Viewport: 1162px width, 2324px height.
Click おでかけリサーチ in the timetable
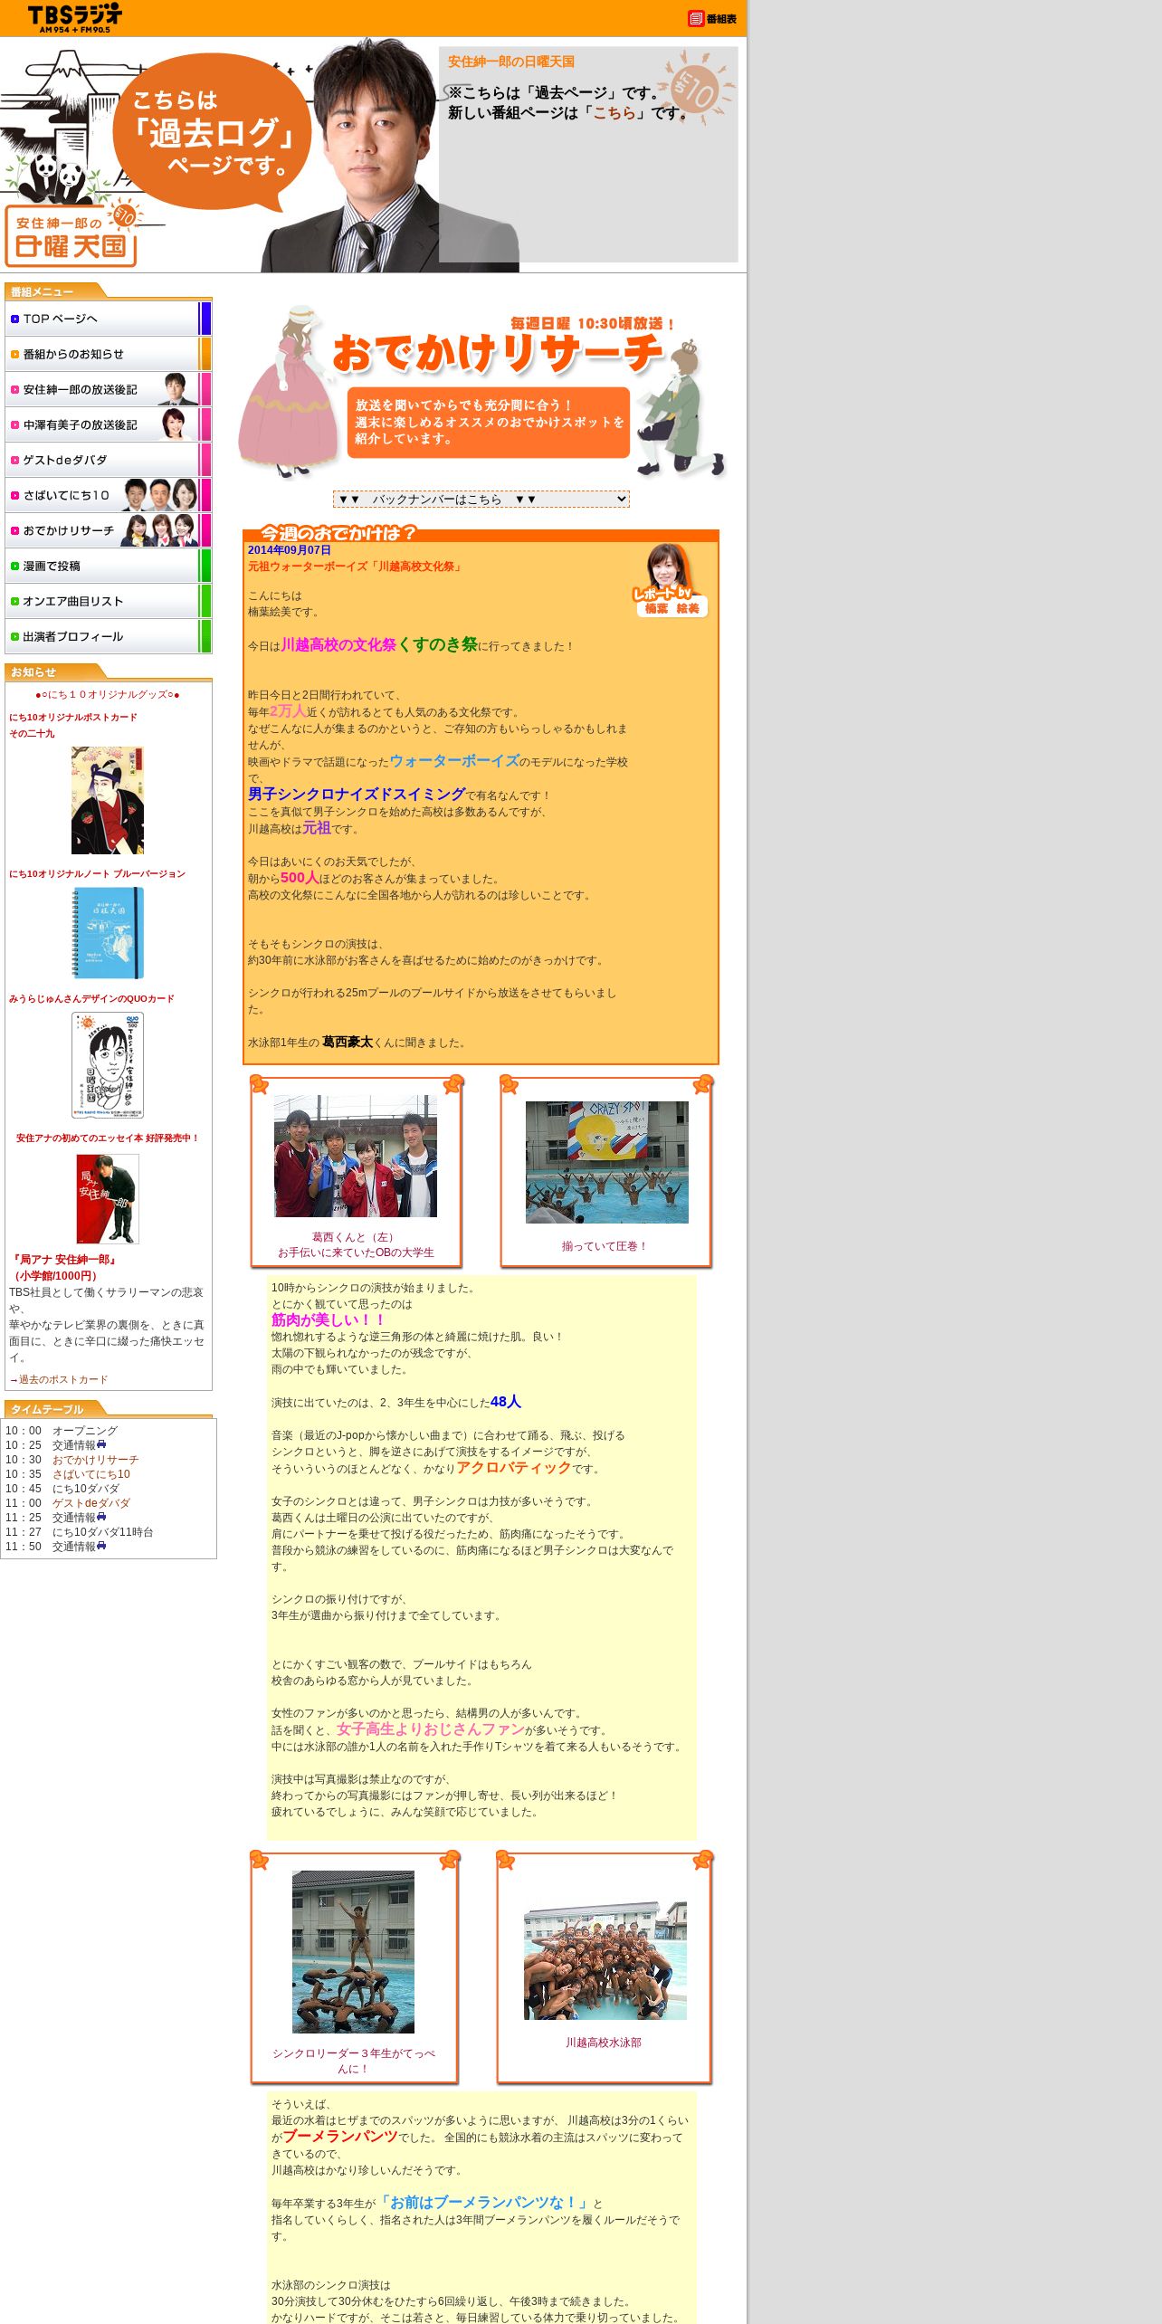coord(95,1460)
